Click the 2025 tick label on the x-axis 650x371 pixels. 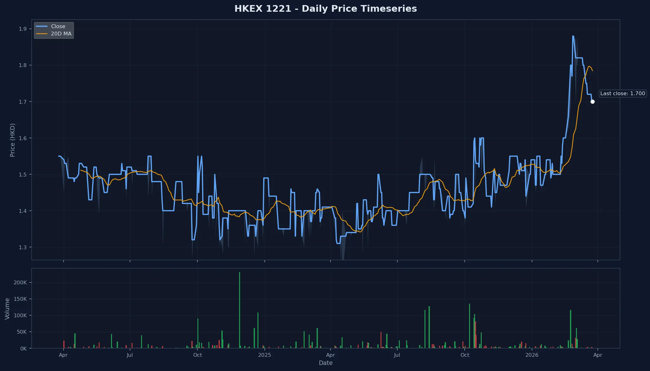[x=264, y=355]
